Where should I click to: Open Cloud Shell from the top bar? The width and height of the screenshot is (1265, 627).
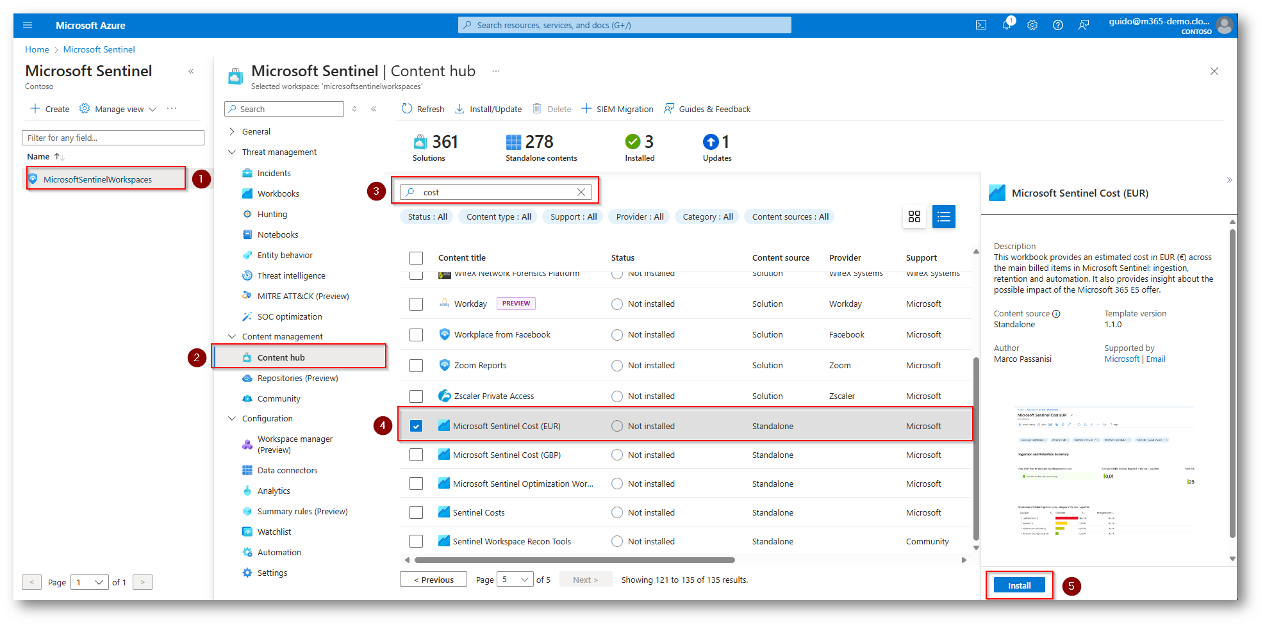[981, 25]
